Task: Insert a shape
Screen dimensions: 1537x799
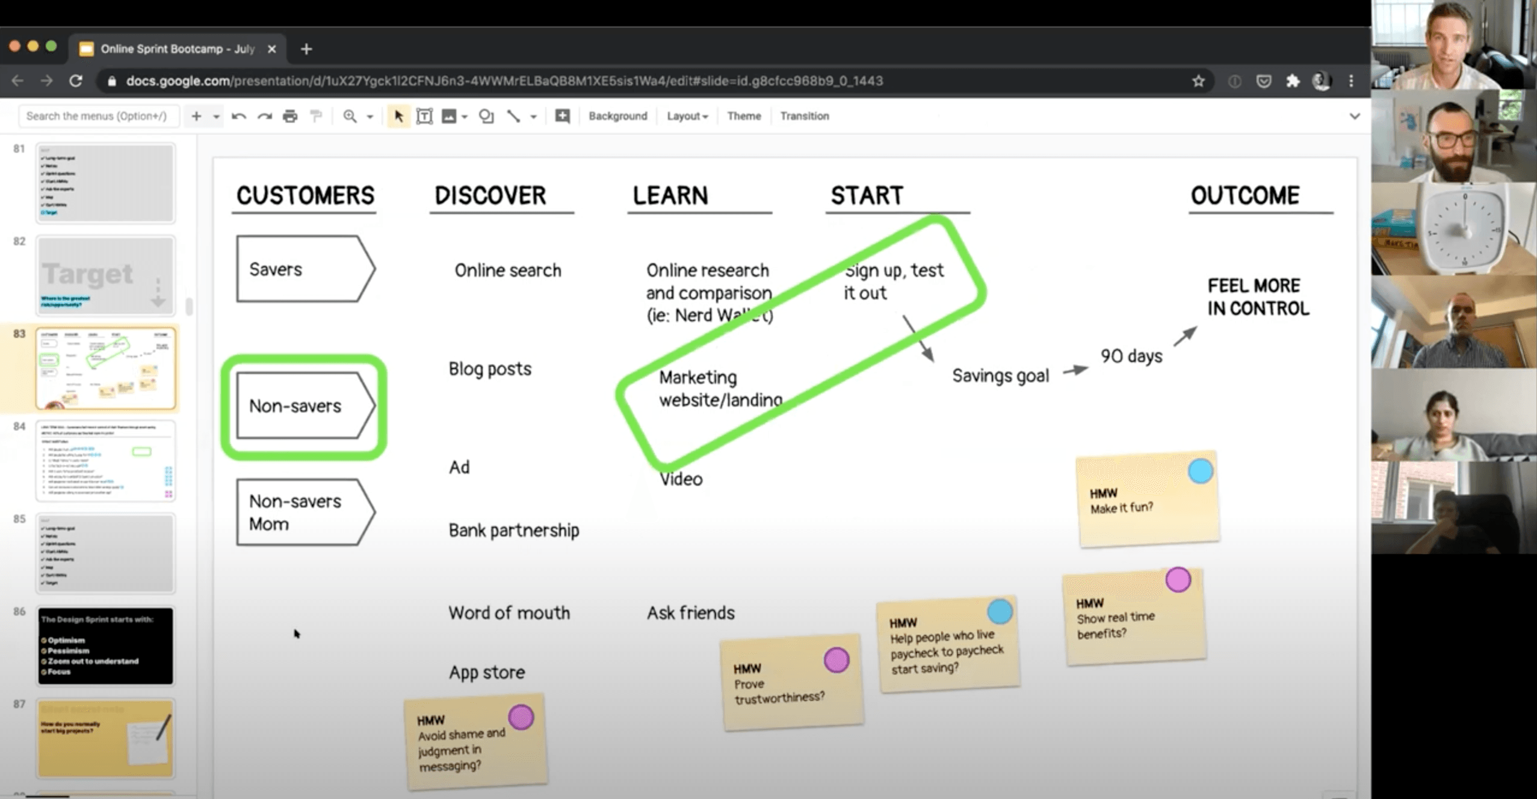Action: [486, 116]
